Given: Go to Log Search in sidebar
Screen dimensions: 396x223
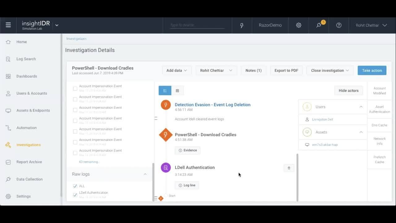Looking at the screenshot, I should pyautogui.click(x=26, y=59).
